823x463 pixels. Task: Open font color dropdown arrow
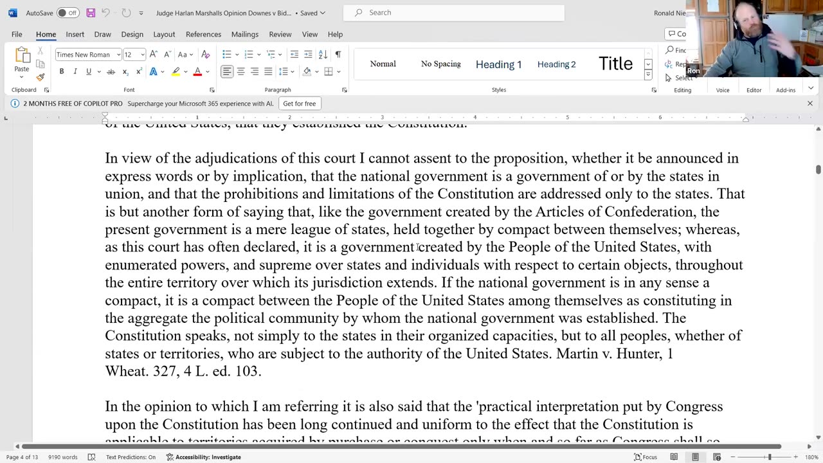click(207, 71)
